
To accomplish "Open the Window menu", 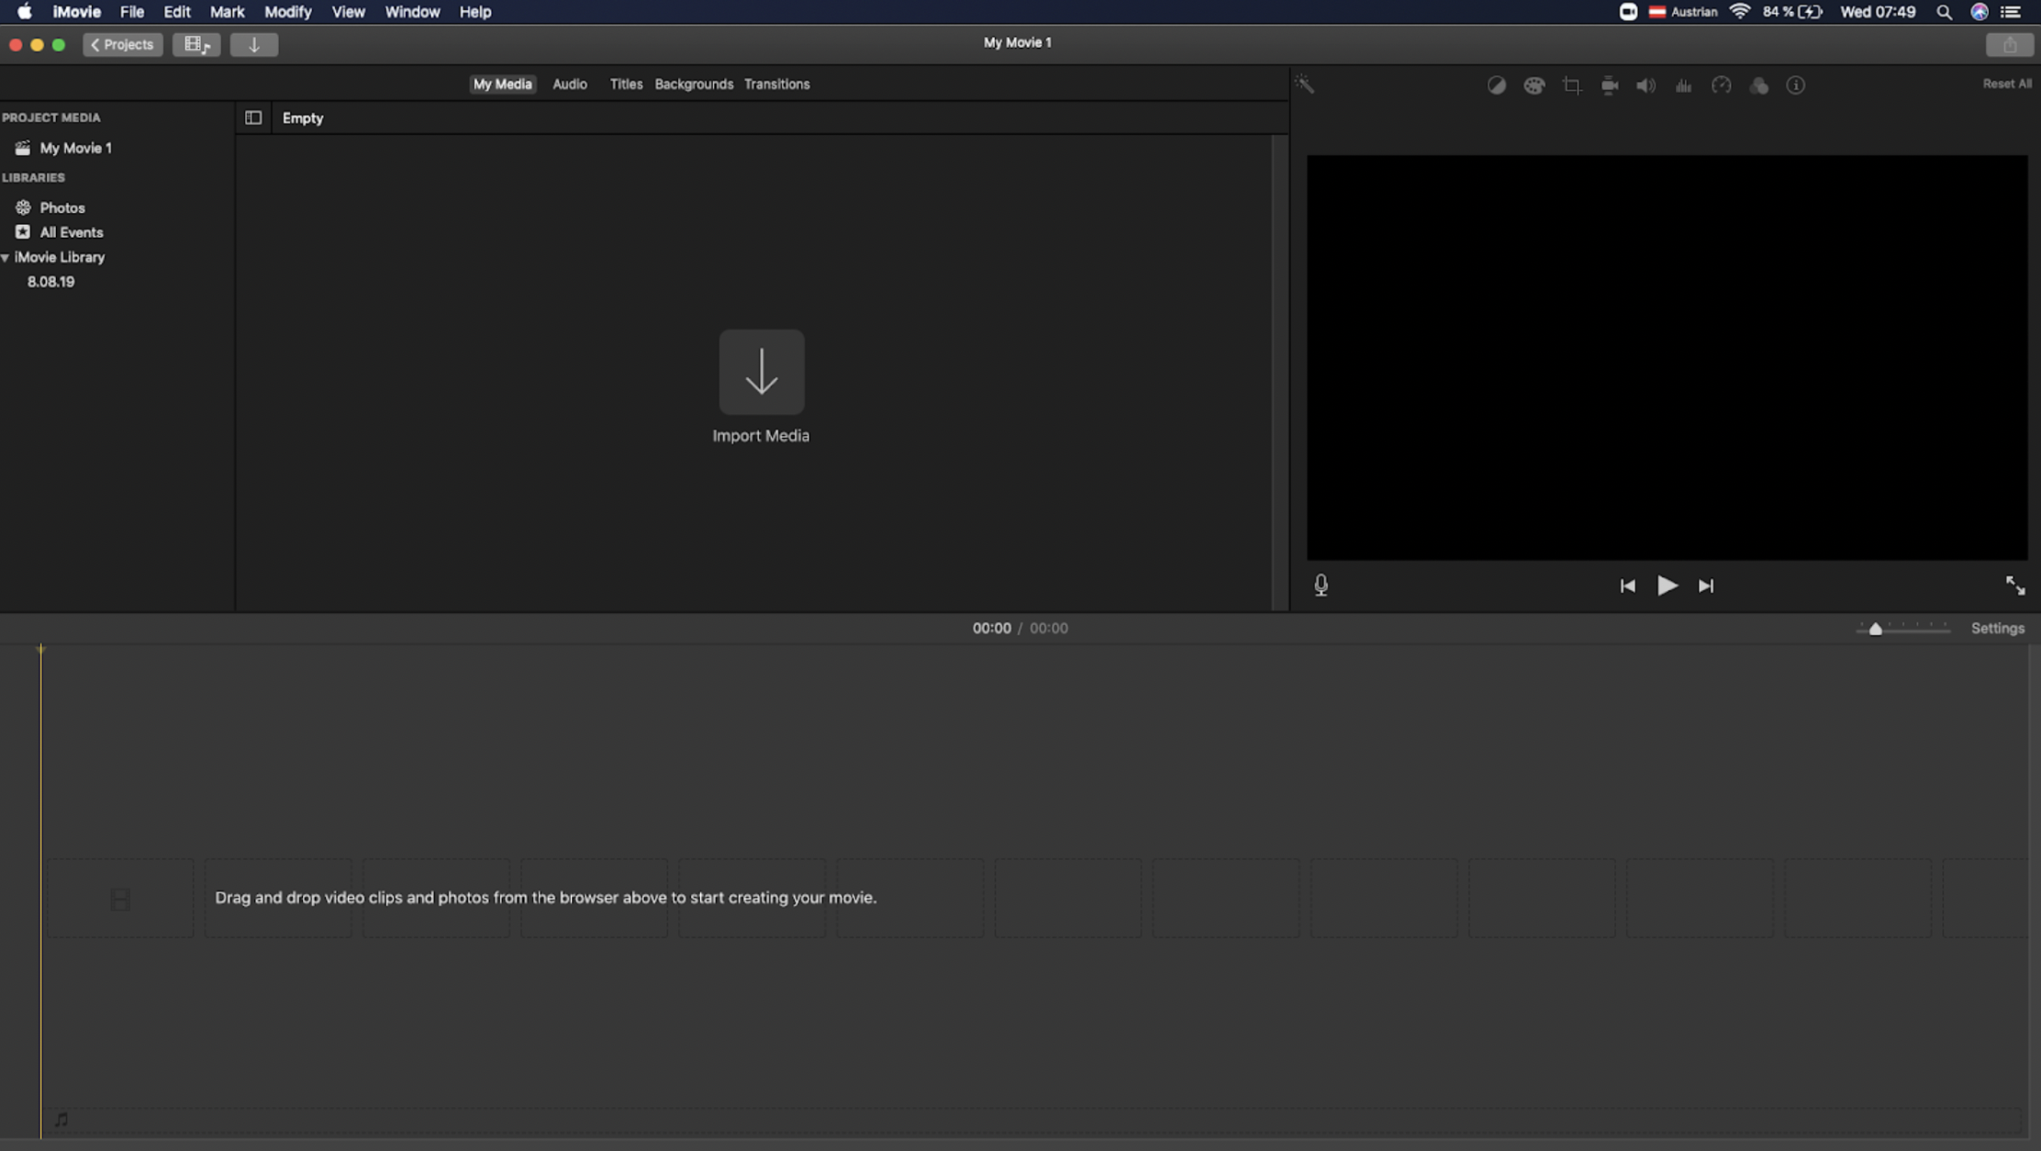I will click(412, 12).
